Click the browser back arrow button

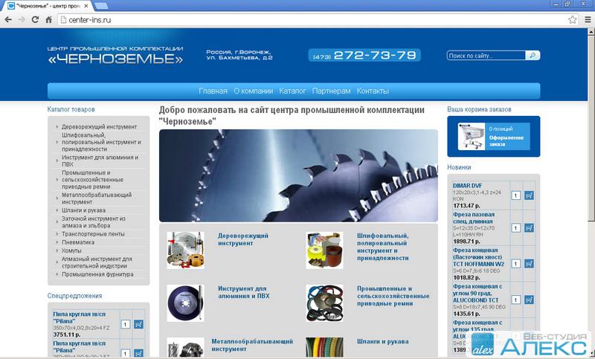click(x=9, y=19)
